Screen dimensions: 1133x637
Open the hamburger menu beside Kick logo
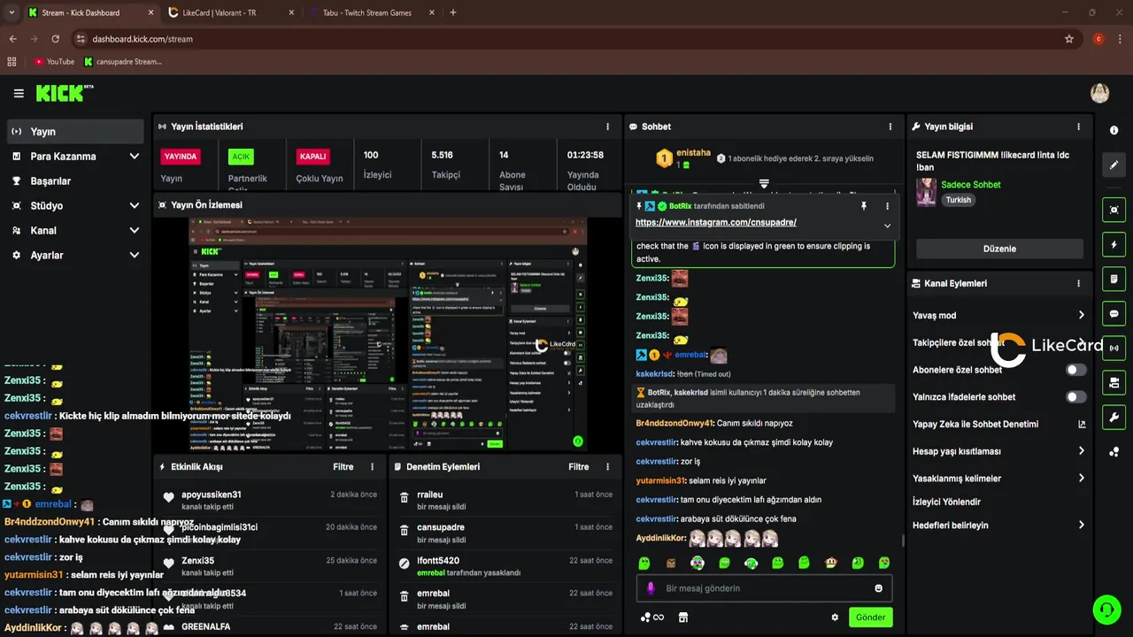(x=19, y=93)
